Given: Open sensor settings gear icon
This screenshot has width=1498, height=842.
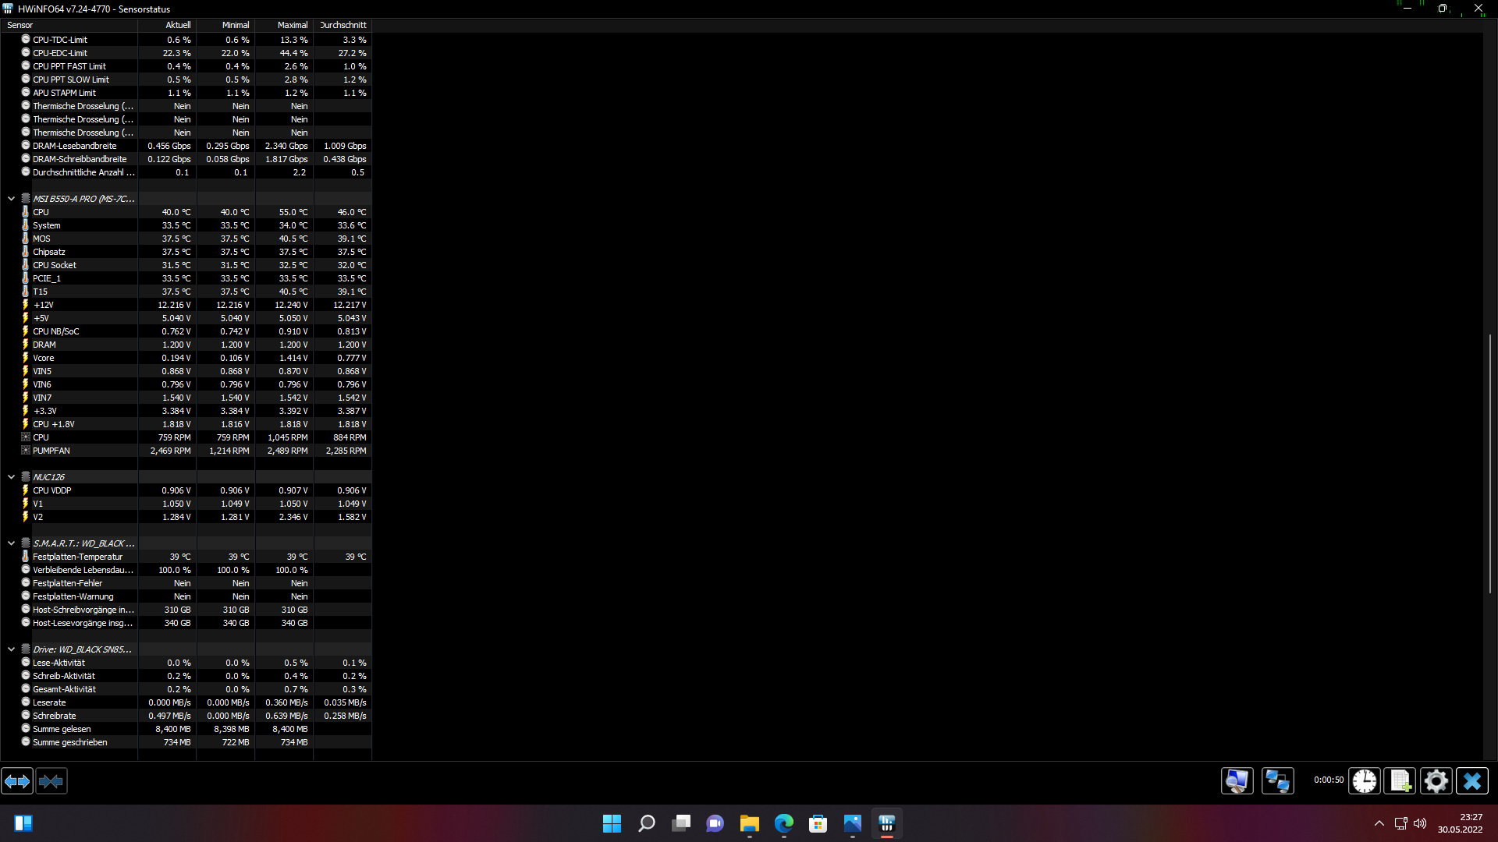Looking at the screenshot, I should tap(1436, 781).
